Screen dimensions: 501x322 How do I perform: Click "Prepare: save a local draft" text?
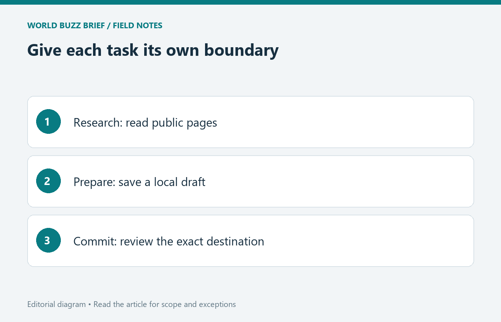pyautogui.click(x=139, y=182)
